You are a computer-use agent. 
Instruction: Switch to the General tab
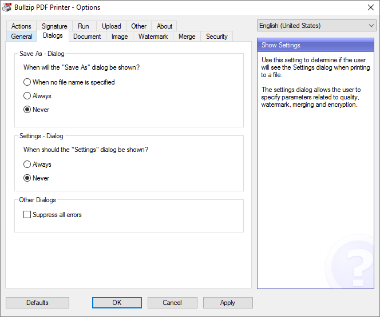pyautogui.click(x=22, y=37)
